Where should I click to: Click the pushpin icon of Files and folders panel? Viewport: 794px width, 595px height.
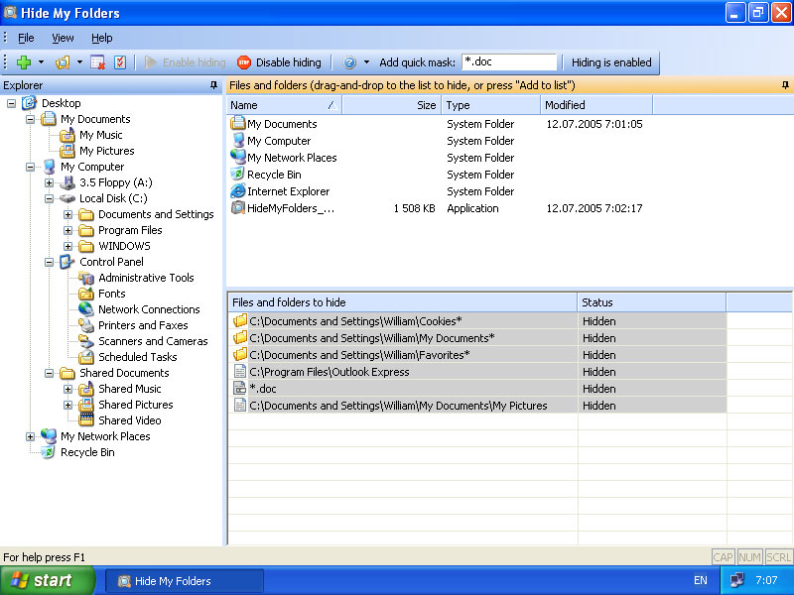point(785,85)
